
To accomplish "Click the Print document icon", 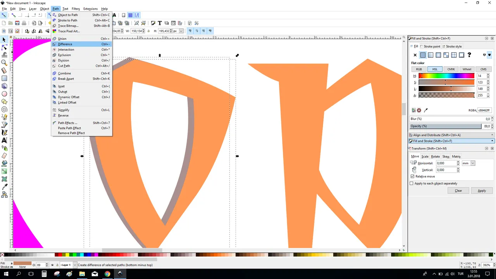I will click(x=24, y=23).
